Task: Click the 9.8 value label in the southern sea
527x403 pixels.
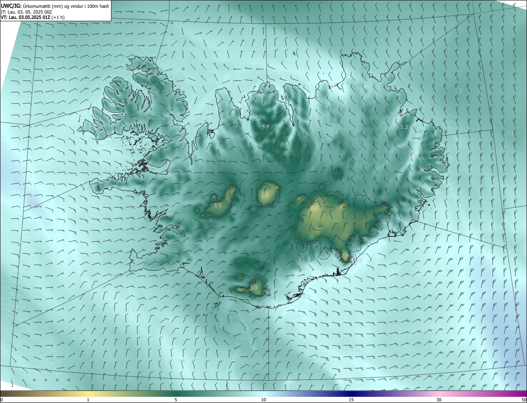Action: 182,361
